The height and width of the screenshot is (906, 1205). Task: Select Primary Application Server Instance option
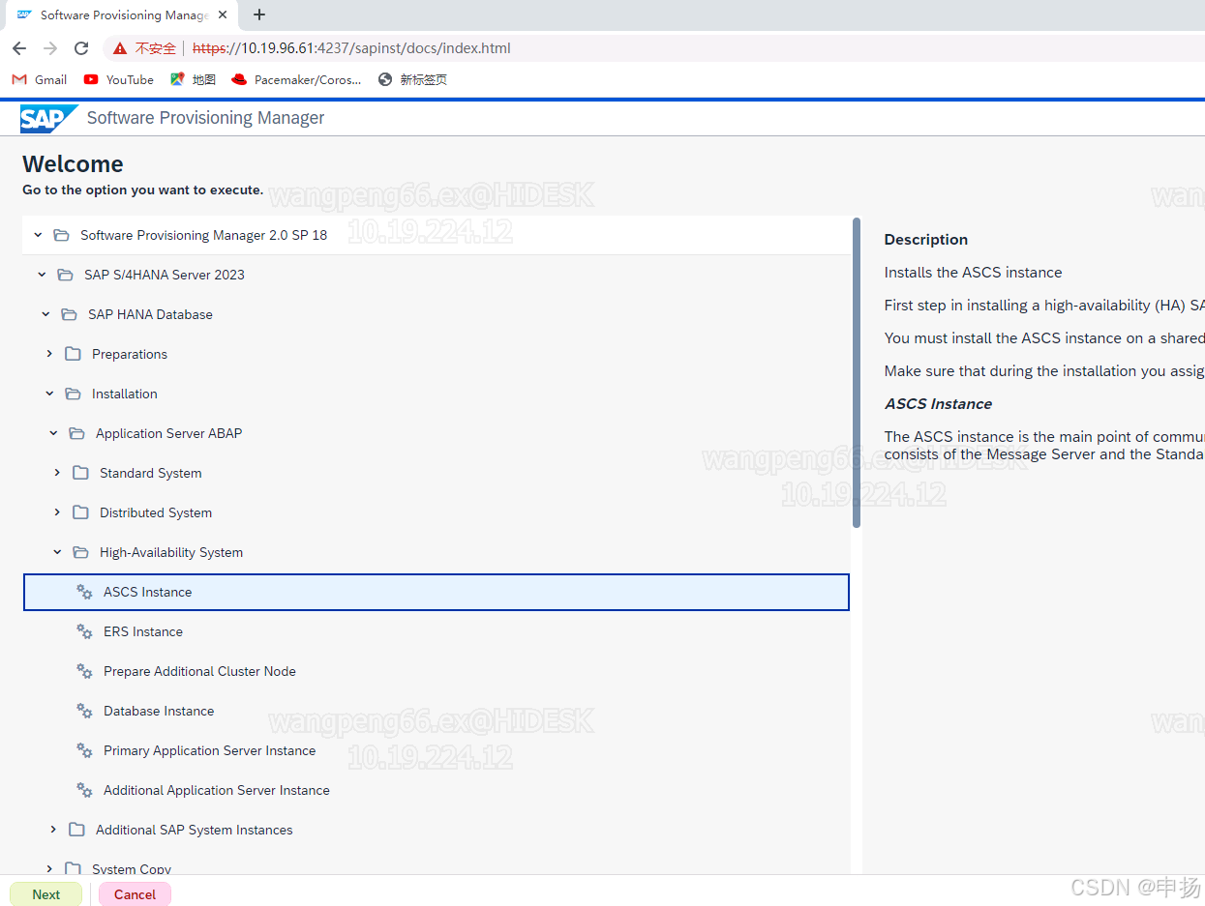click(x=436, y=750)
